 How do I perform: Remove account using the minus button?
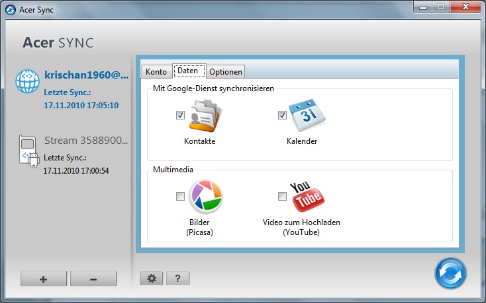coord(93,279)
